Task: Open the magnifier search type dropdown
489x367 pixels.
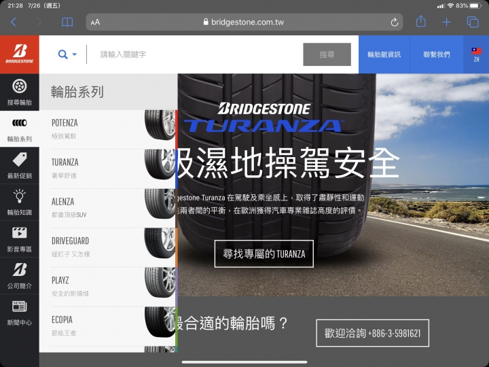Action: [x=67, y=54]
